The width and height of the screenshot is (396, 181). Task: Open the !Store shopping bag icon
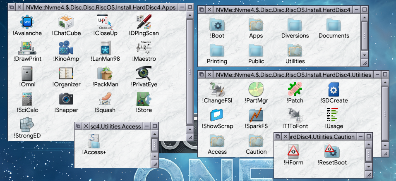point(144,99)
